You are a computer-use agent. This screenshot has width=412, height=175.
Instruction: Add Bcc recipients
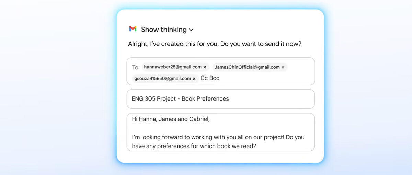(215, 78)
